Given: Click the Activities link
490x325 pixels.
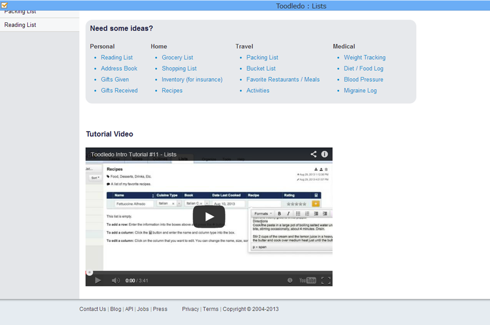Looking at the screenshot, I should pyautogui.click(x=258, y=90).
